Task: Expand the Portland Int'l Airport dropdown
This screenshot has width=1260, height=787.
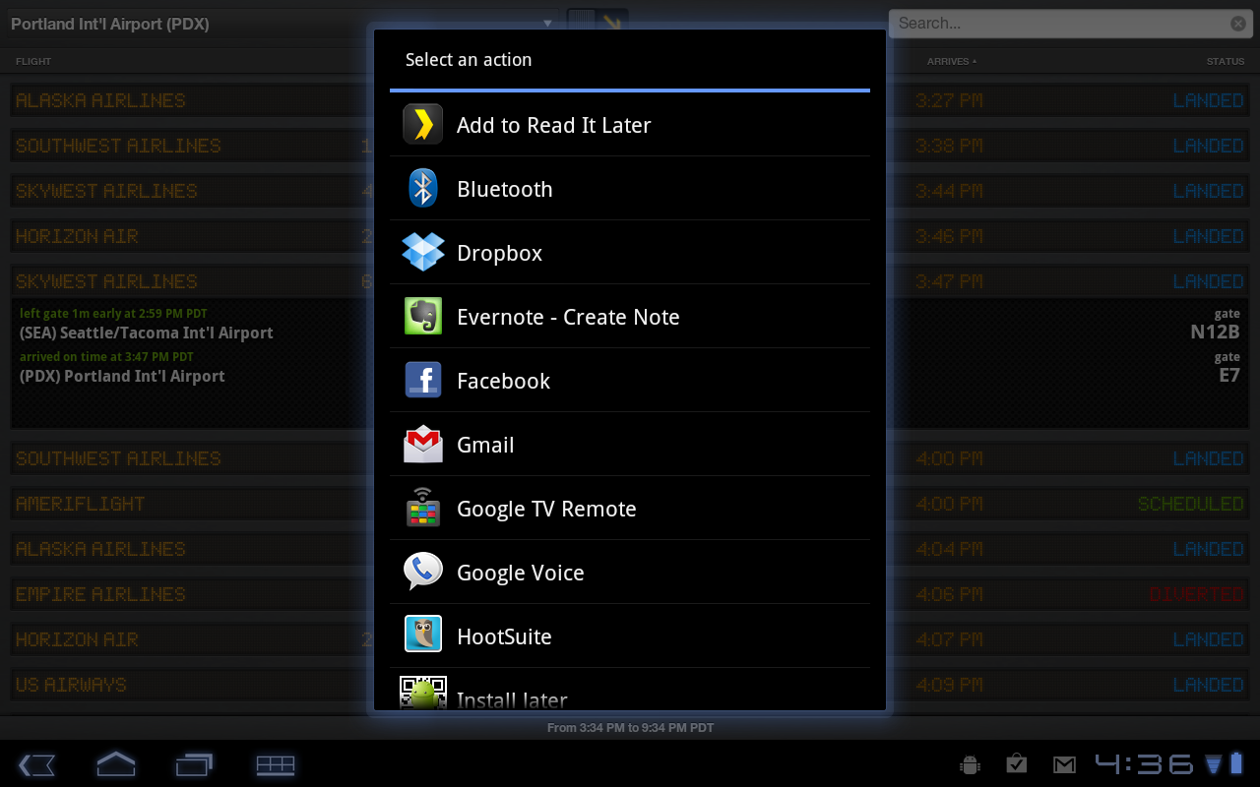Action: pyautogui.click(x=282, y=24)
